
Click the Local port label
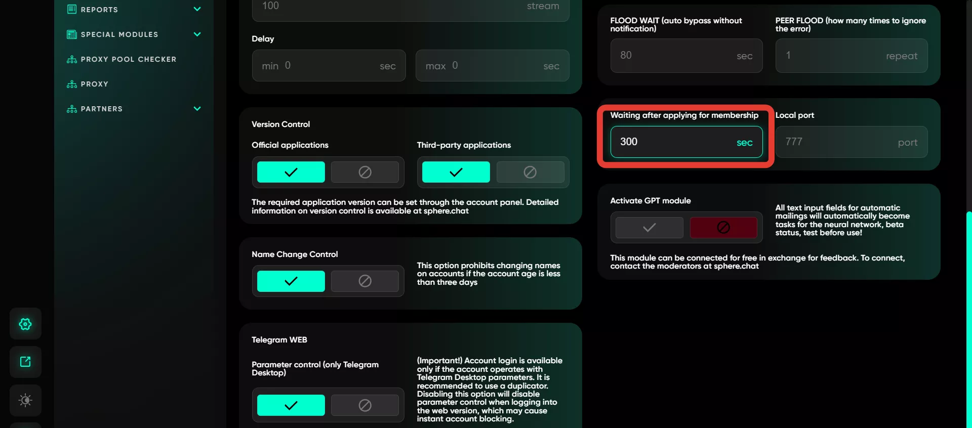pyautogui.click(x=795, y=115)
